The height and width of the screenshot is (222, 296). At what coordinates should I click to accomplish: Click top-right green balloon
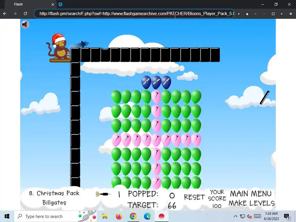pyautogui.click(x=196, y=97)
